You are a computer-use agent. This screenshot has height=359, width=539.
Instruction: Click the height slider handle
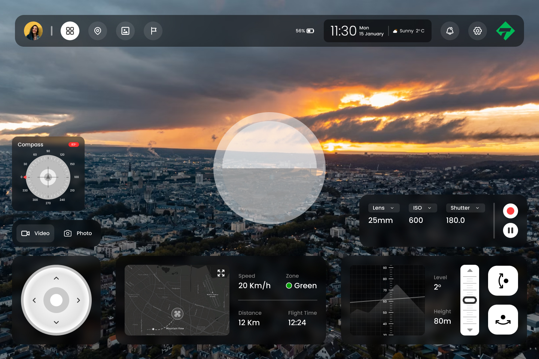(x=470, y=300)
